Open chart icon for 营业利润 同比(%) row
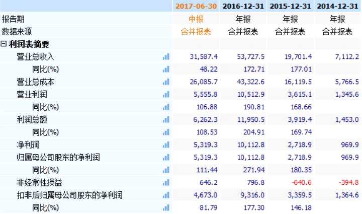 166,107
